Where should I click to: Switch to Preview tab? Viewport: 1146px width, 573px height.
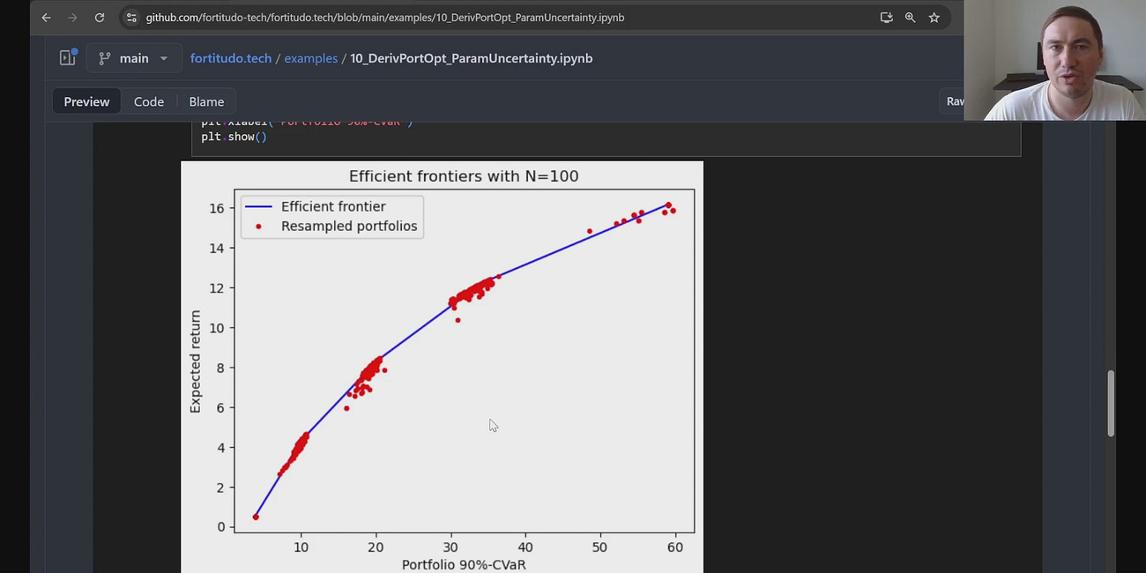point(86,101)
